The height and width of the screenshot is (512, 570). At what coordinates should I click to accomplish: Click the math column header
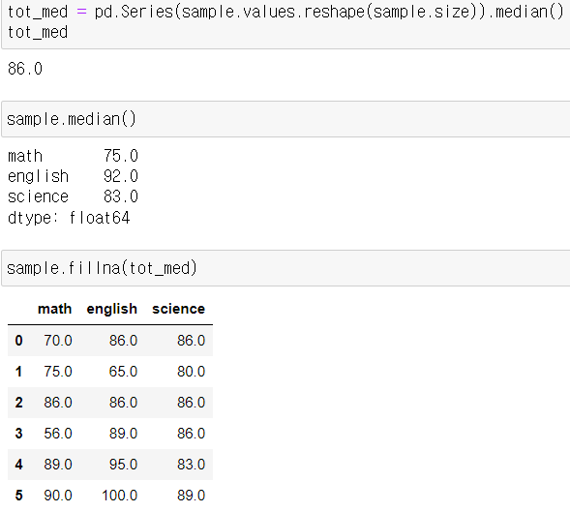54,309
